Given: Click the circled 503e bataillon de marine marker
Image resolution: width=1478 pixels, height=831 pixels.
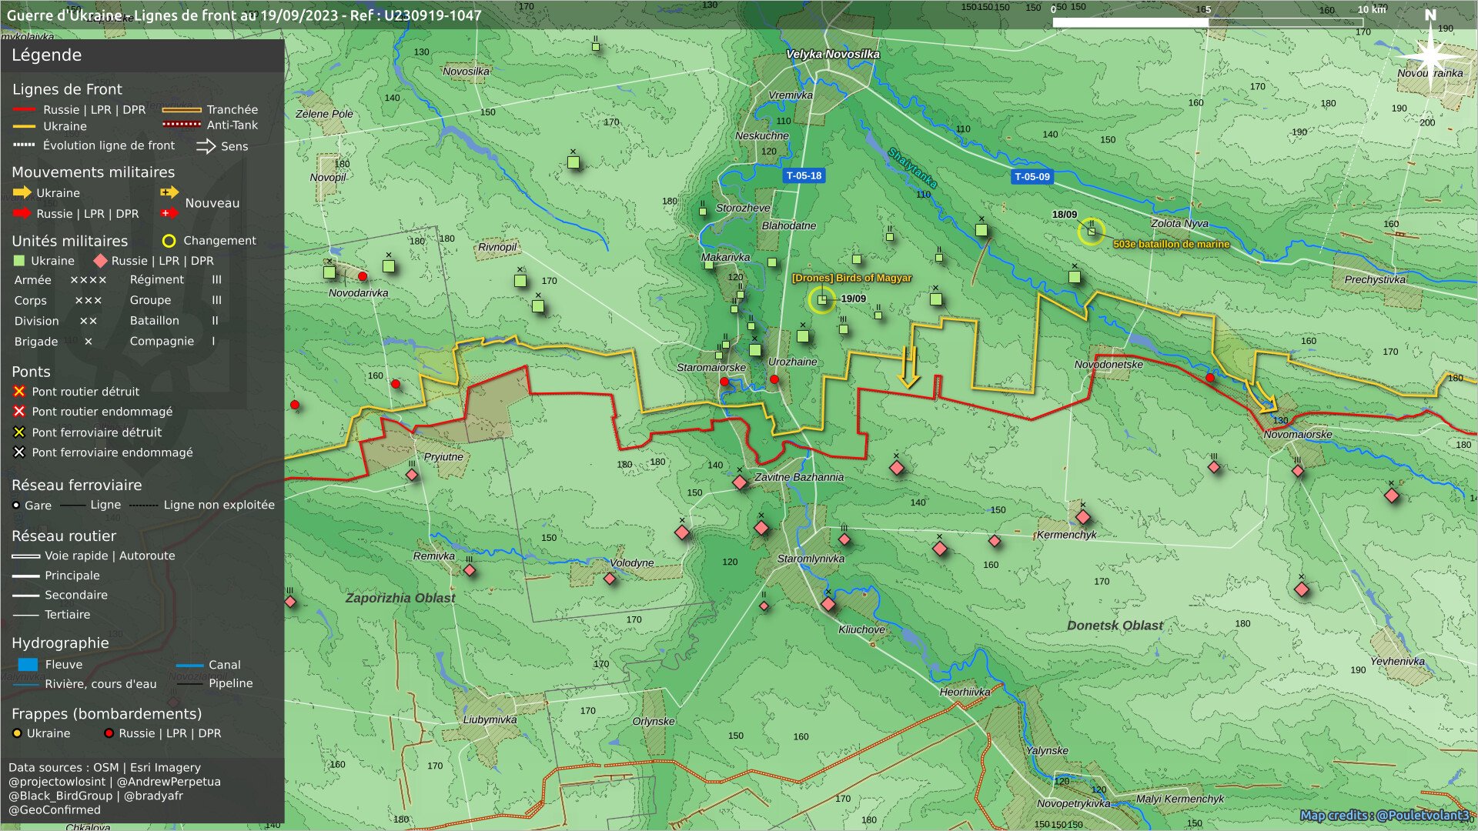Looking at the screenshot, I should (x=1091, y=232).
